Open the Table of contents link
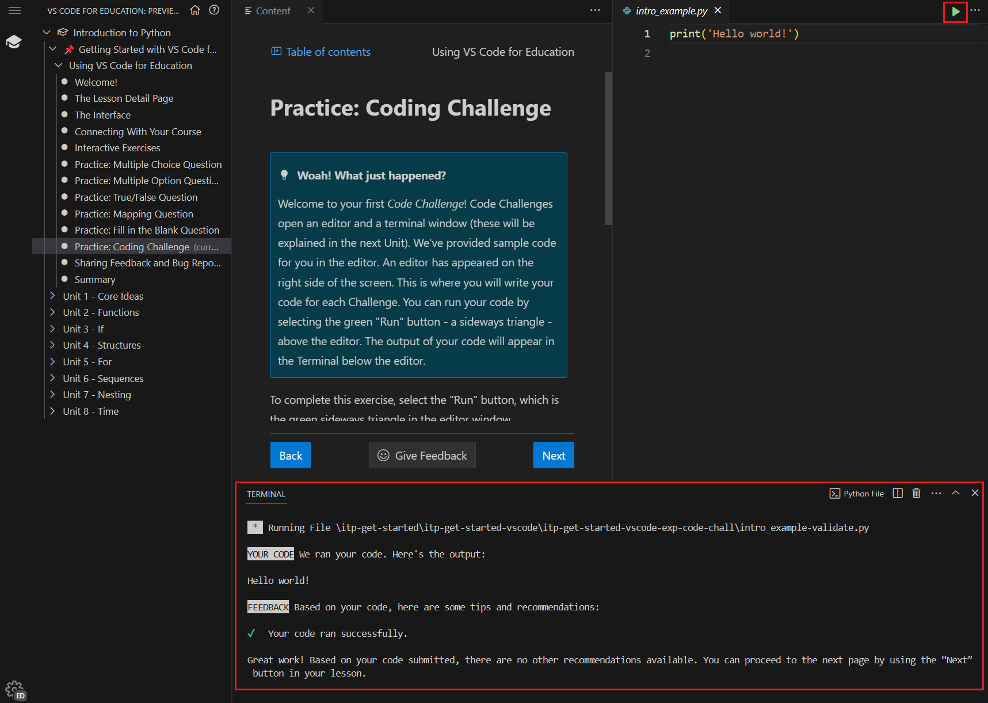988x703 pixels. 321,52
